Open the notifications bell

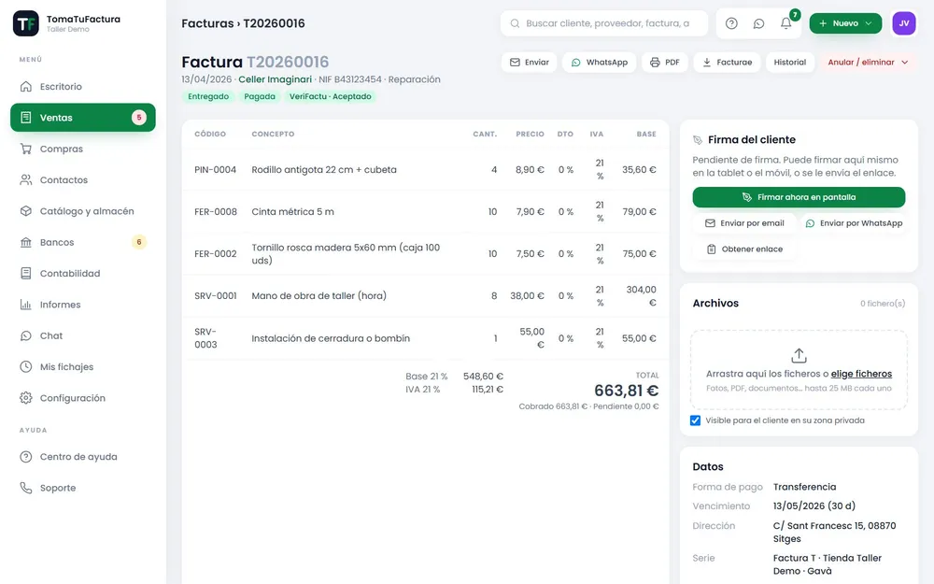786,23
